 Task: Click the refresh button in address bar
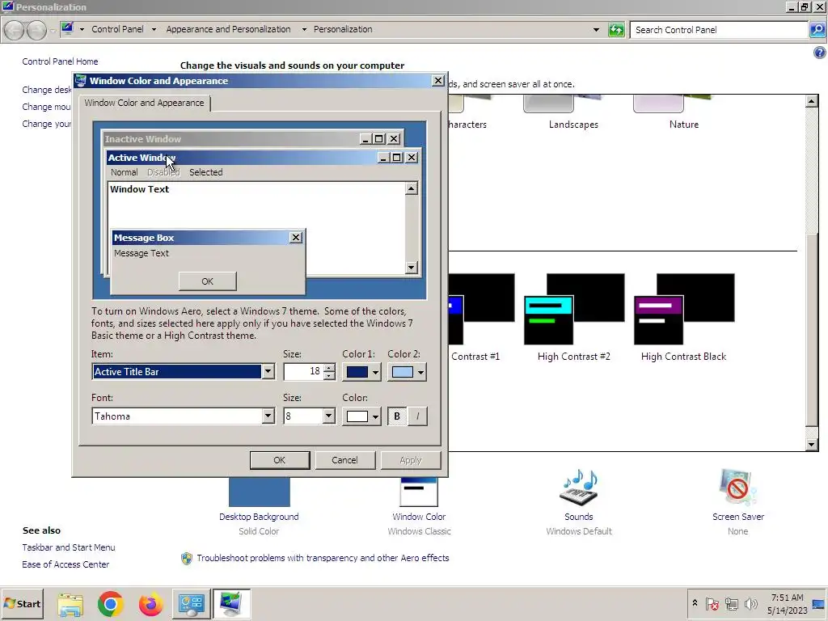click(616, 30)
